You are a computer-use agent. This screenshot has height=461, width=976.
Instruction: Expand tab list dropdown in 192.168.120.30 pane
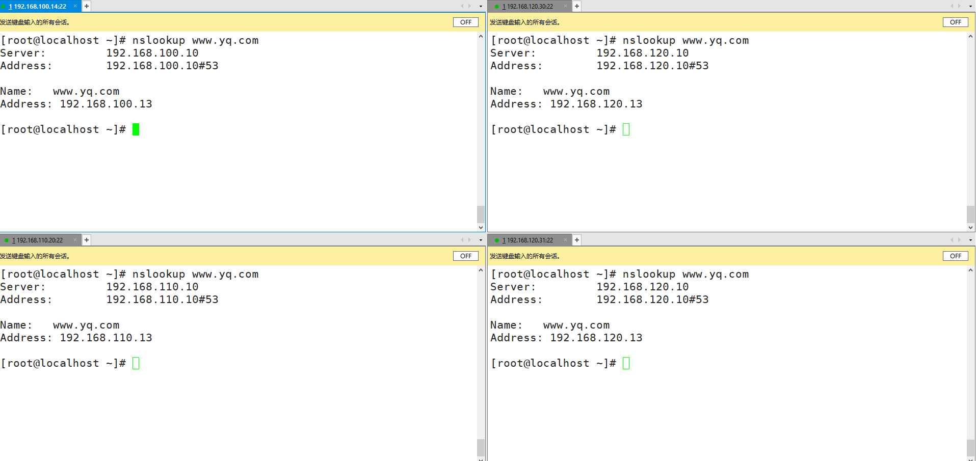click(970, 6)
